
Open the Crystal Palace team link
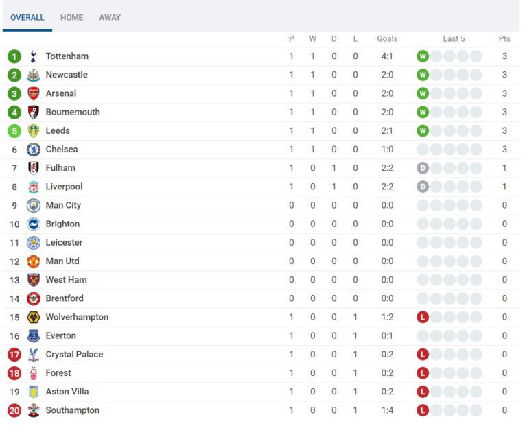tap(74, 355)
